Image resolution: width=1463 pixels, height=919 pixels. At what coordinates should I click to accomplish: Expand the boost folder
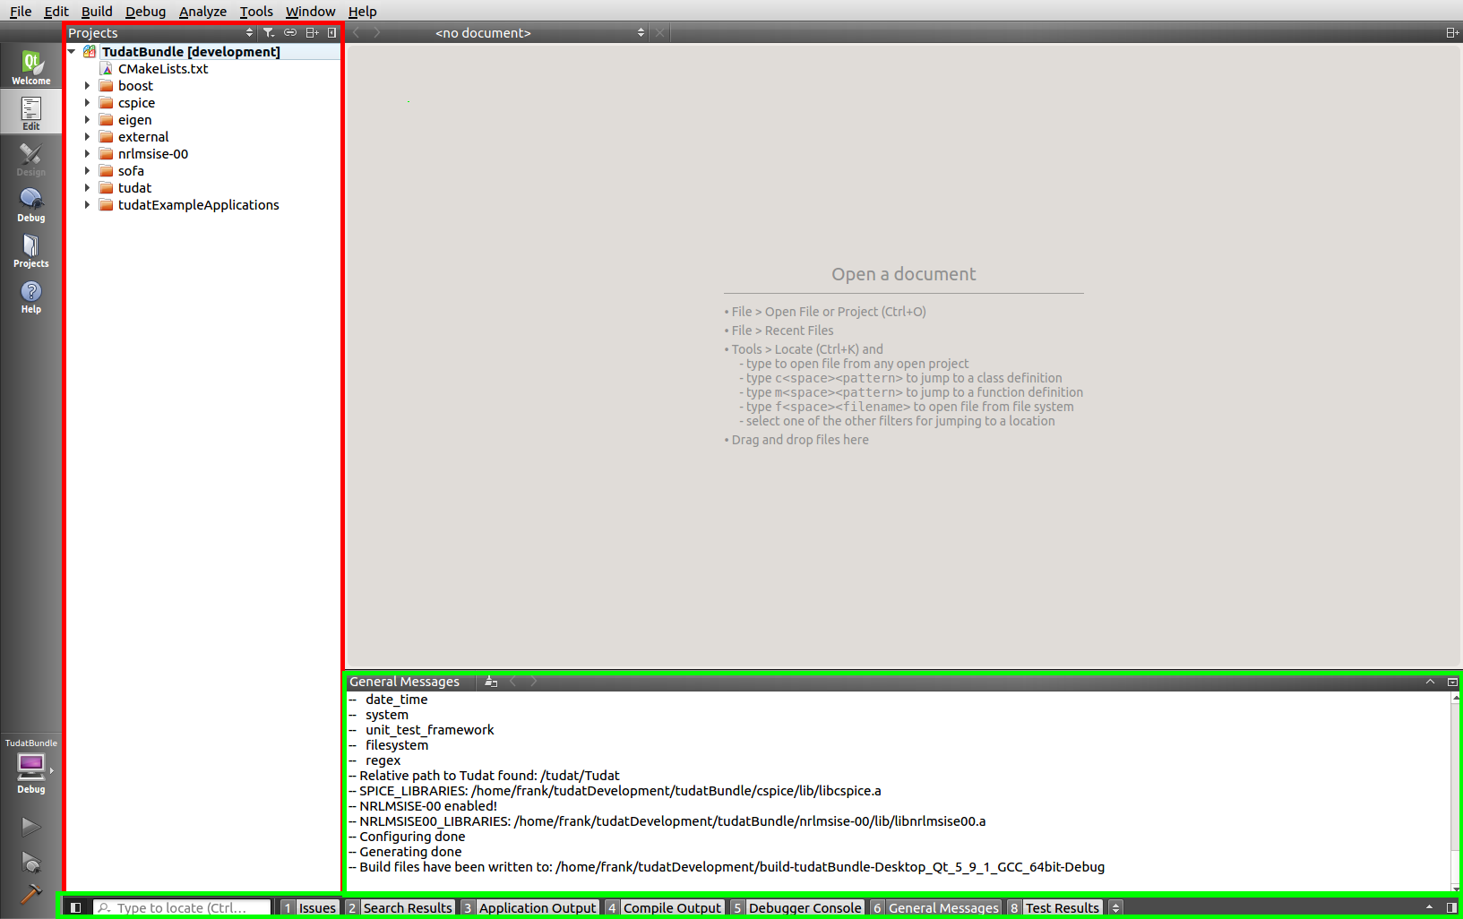coord(87,86)
